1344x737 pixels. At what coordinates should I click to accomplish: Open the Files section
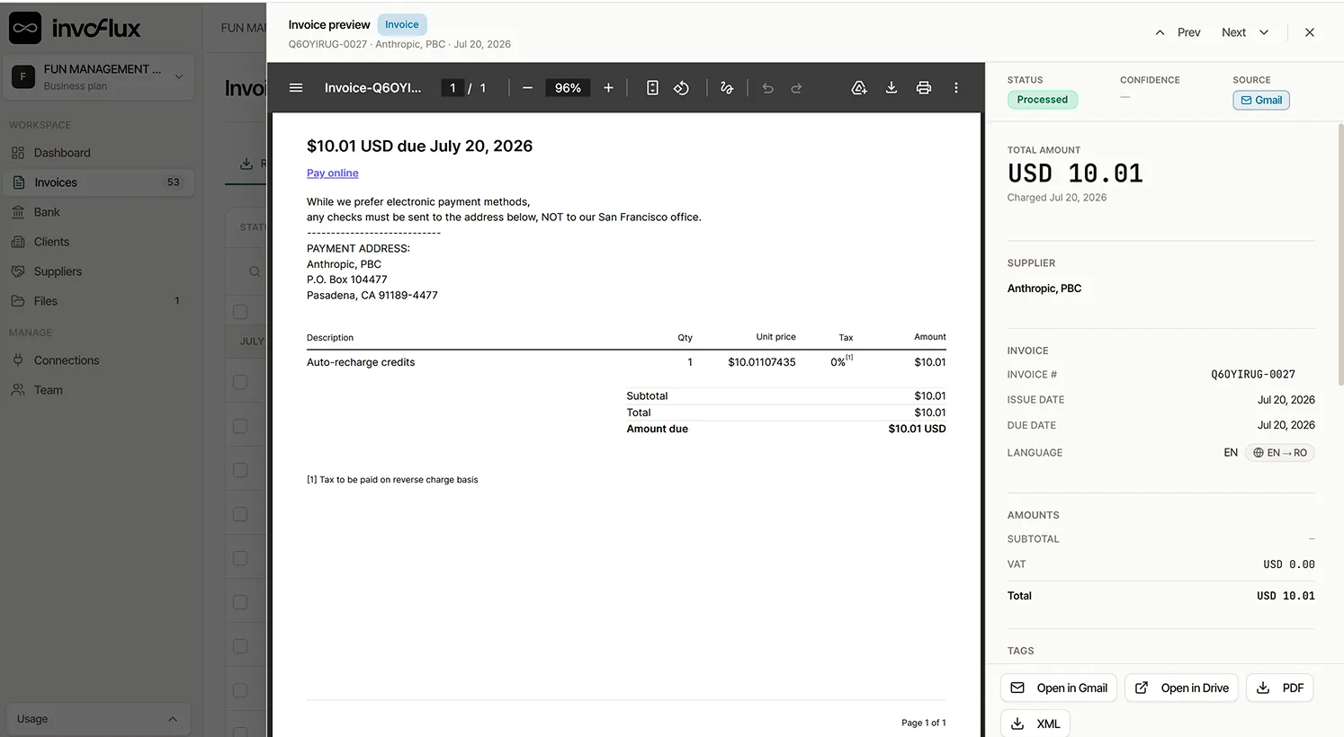pyautogui.click(x=98, y=301)
